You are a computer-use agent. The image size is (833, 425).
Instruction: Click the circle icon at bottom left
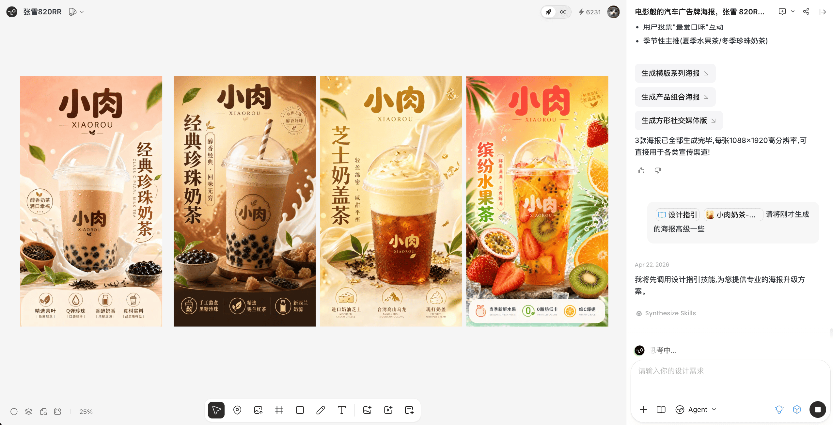[14, 412]
